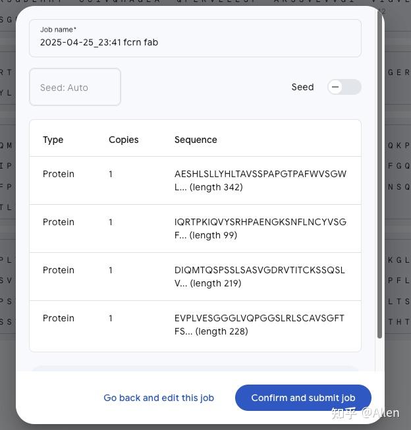Enable the Seed toggle switch

344,87
